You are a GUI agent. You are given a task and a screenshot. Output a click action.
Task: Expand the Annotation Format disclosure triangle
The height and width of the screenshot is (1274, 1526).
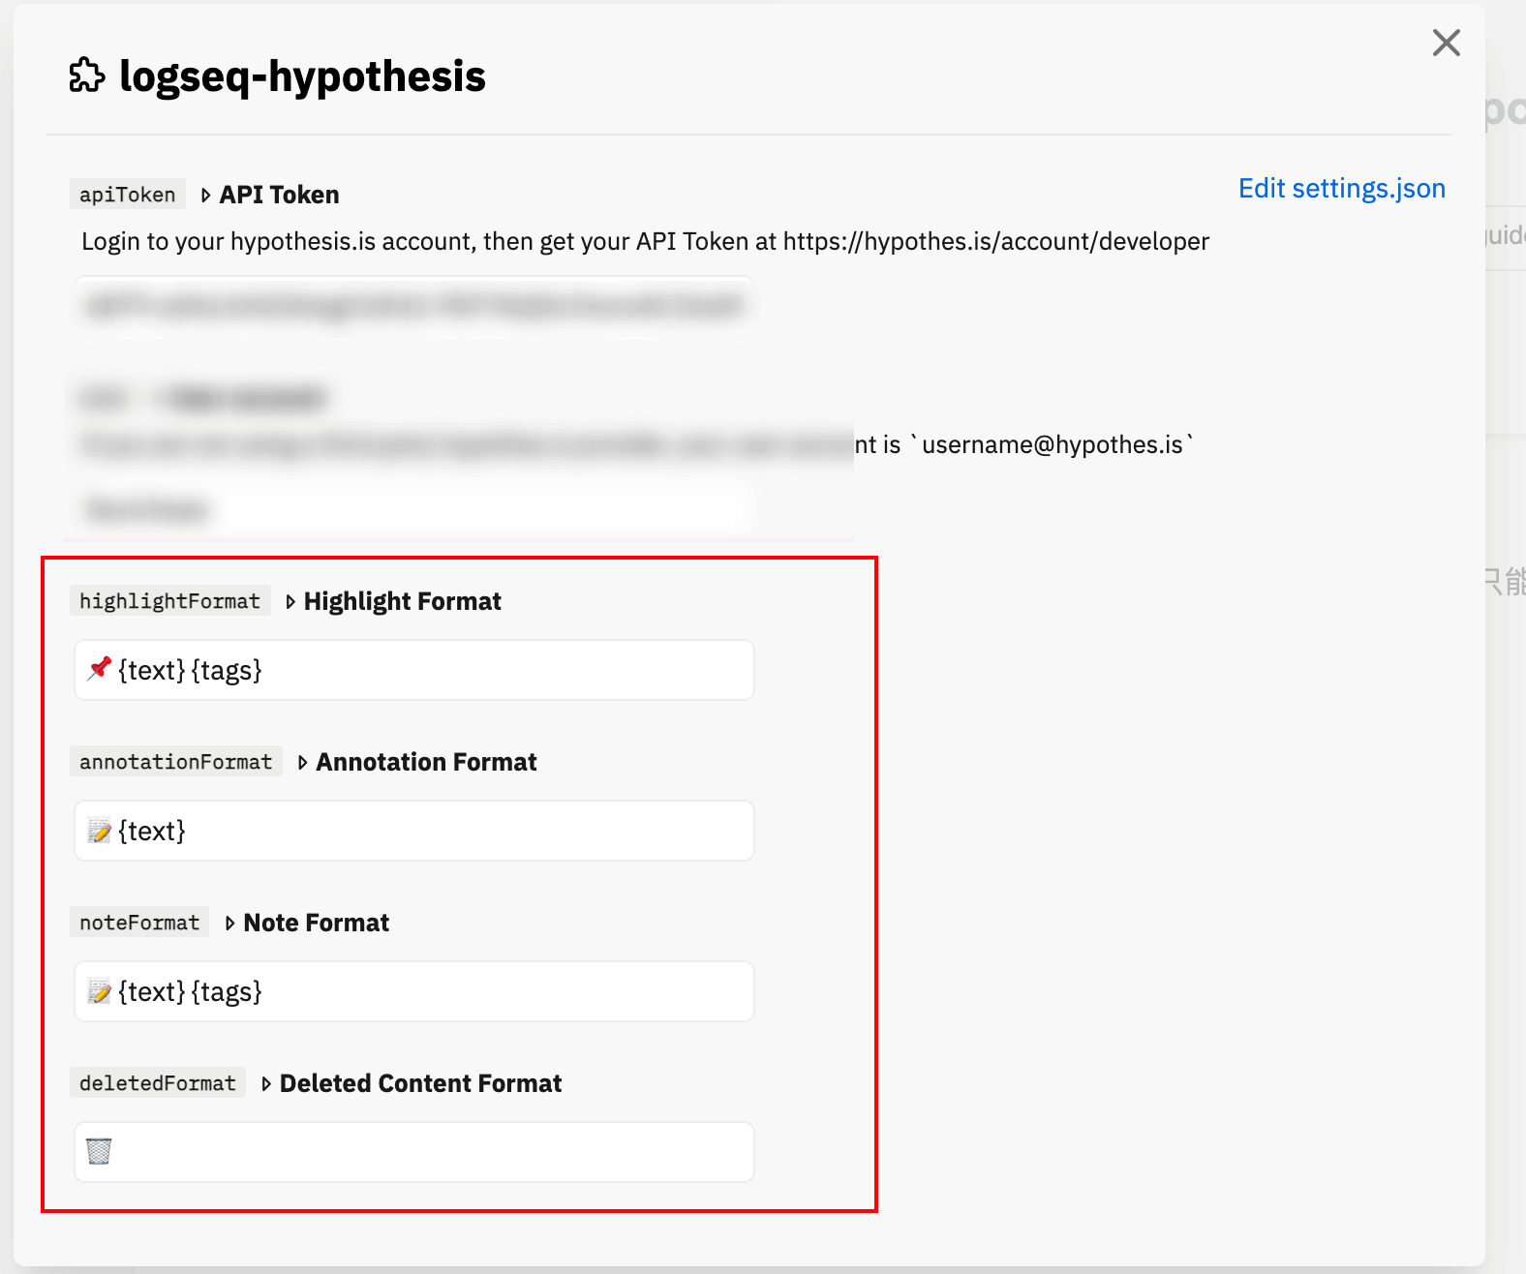point(302,763)
